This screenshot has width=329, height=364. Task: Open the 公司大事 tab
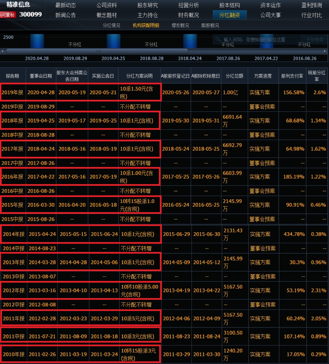click(x=270, y=15)
